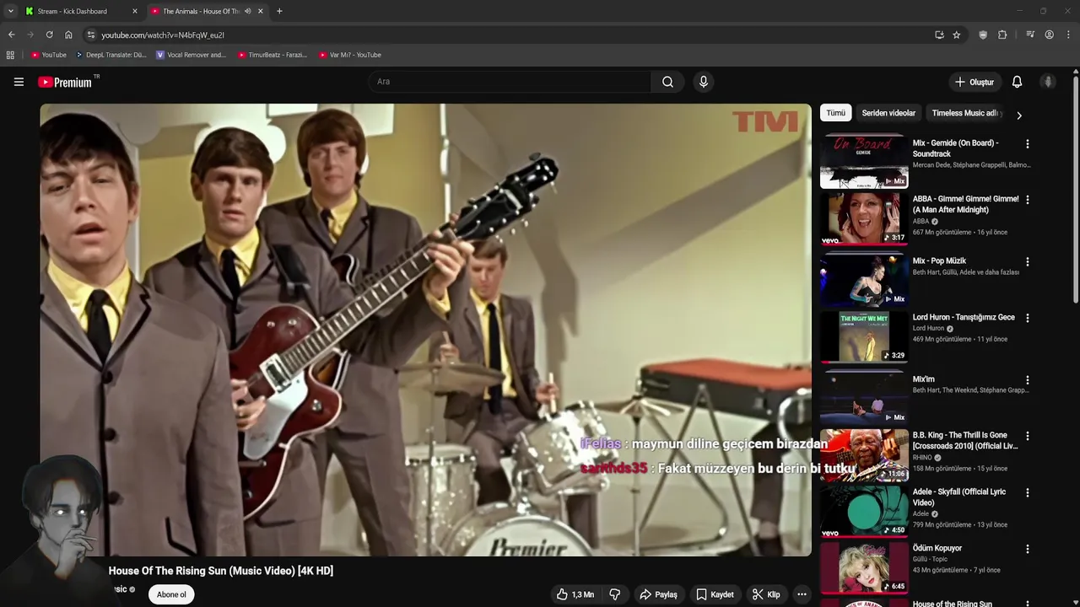
Task: Open options for B.B. King video
Action: [1027, 436]
